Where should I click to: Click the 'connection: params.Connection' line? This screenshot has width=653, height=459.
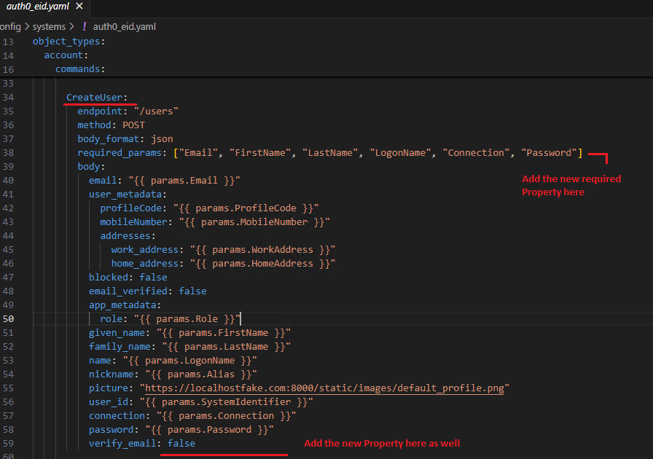click(x=192, y=415)
